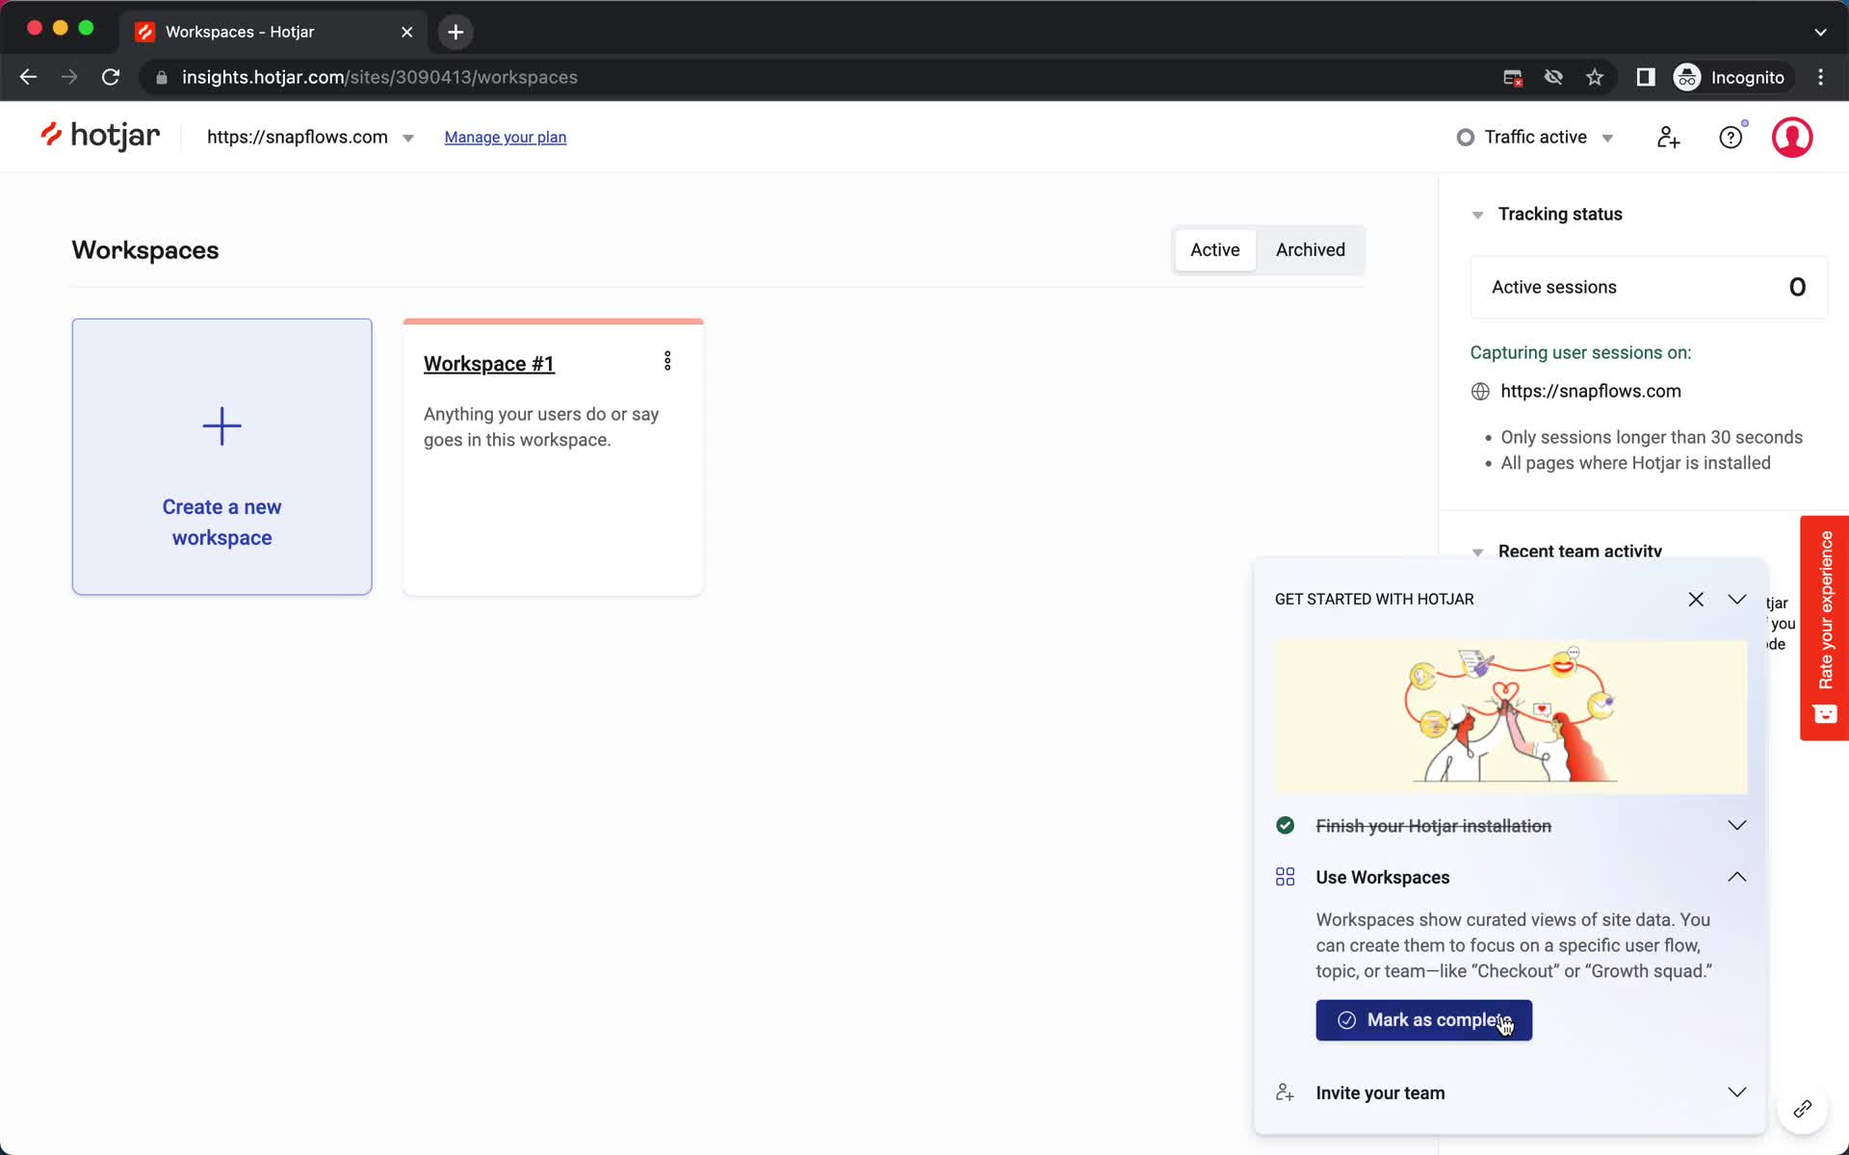
Task: Click Manage your plan link
Action: 505,138
